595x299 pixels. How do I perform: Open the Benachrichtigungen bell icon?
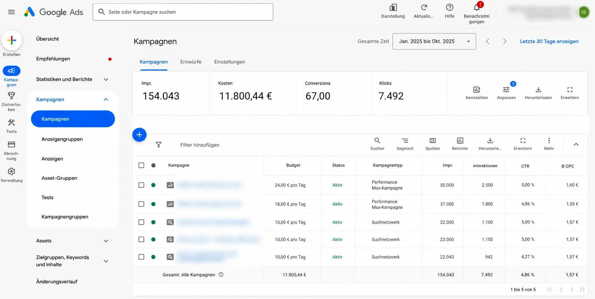(477, 7)
